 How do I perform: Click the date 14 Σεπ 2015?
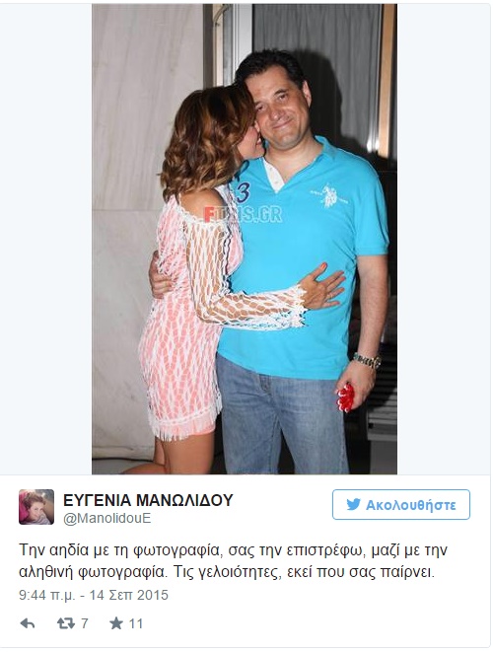[x=129, y=595]
